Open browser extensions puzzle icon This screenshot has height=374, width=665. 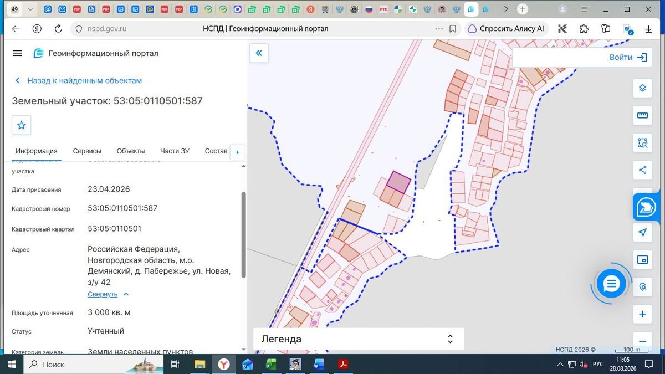[x=584, y=29]
